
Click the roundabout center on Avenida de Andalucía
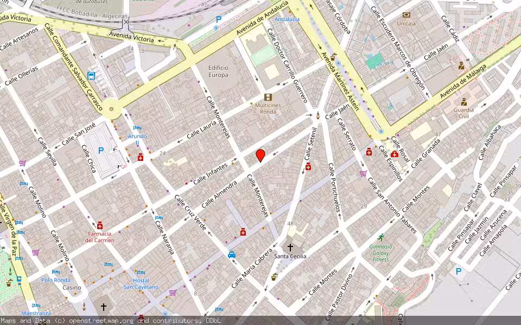111,109
